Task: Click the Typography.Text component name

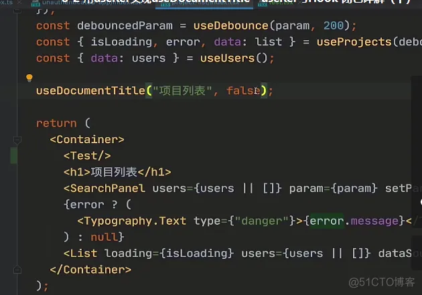Action: pos(135,221)
